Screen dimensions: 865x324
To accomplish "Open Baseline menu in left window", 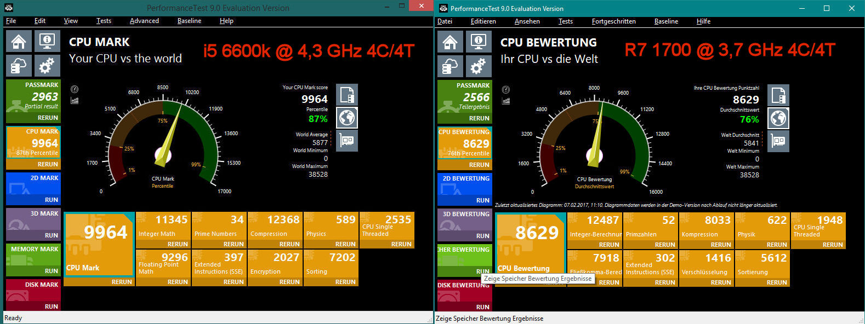I will [x=189, y=21].
